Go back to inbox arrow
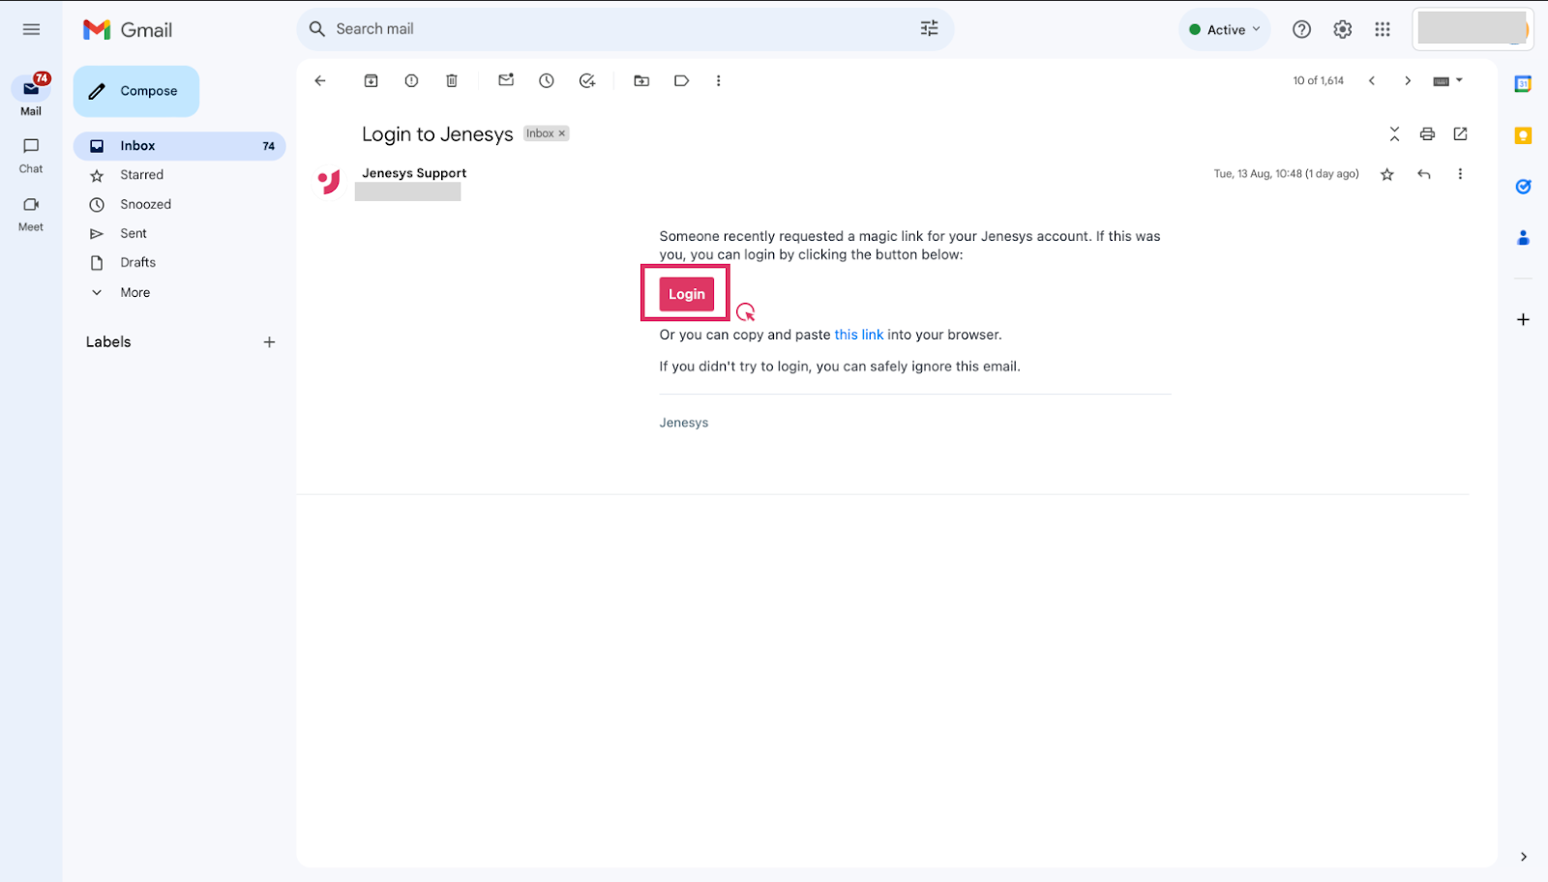1548x882 pixels. (320, 81)
